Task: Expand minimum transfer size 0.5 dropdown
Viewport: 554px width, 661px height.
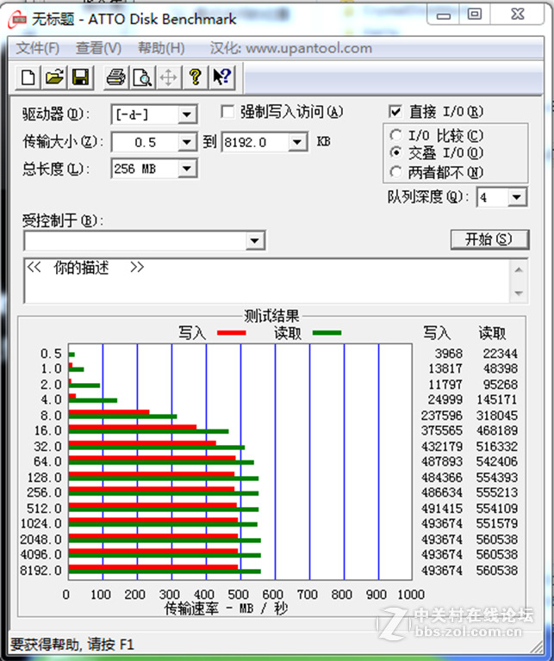Action: [x=187, y=143]
